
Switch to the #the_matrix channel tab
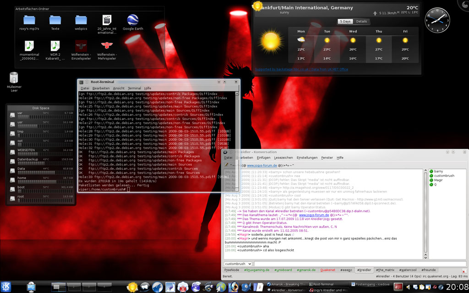[385, 270]
